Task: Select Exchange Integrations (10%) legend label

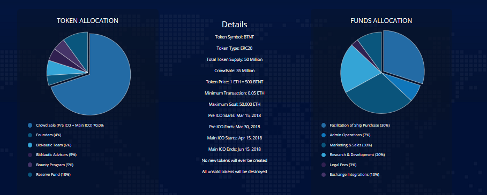Action: [354, 175]
